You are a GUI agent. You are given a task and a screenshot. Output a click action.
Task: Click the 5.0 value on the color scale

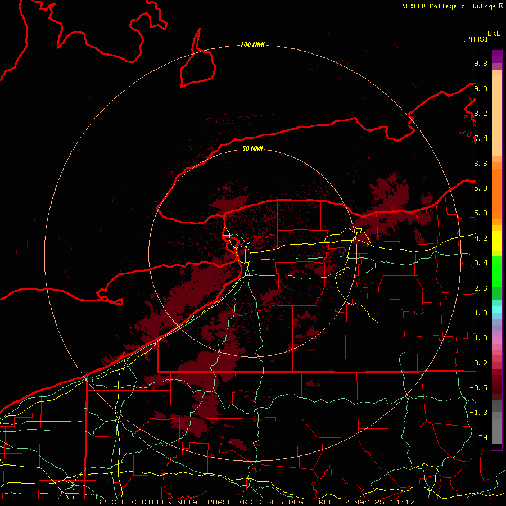[481, 213]
